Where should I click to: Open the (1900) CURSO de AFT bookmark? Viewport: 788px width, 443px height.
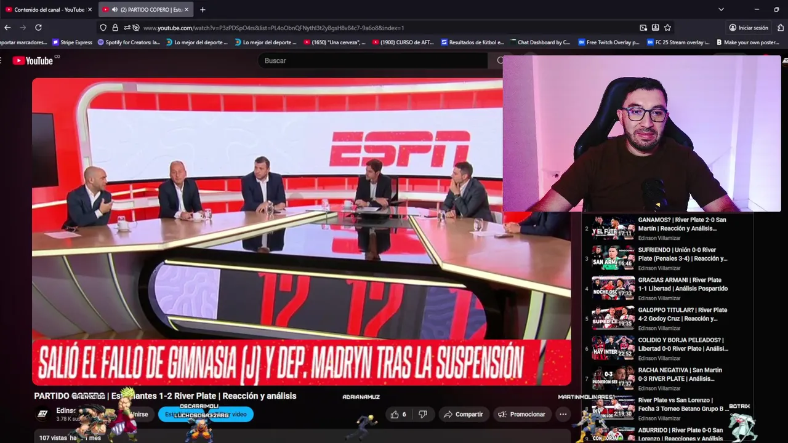[403, 42]
